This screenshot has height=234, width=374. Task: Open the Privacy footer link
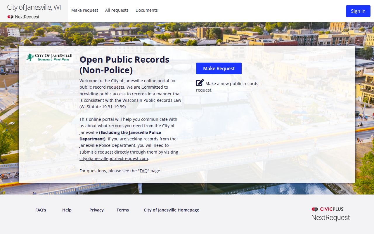(96, 210)
